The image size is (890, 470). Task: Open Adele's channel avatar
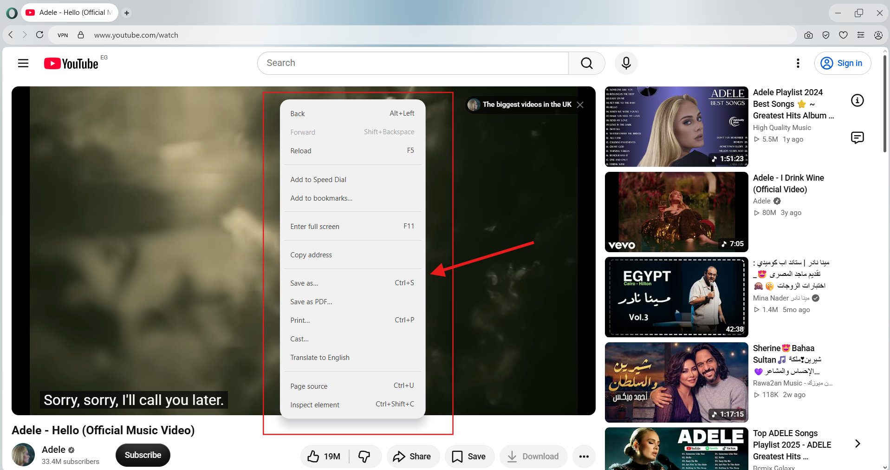pos(23,455)
